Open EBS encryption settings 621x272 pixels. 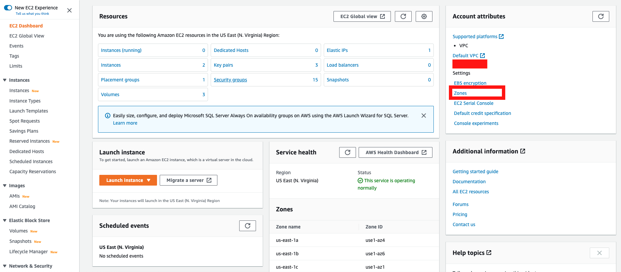coord(470,83)
